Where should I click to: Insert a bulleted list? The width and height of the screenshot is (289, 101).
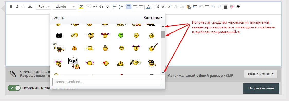(115, 7)
